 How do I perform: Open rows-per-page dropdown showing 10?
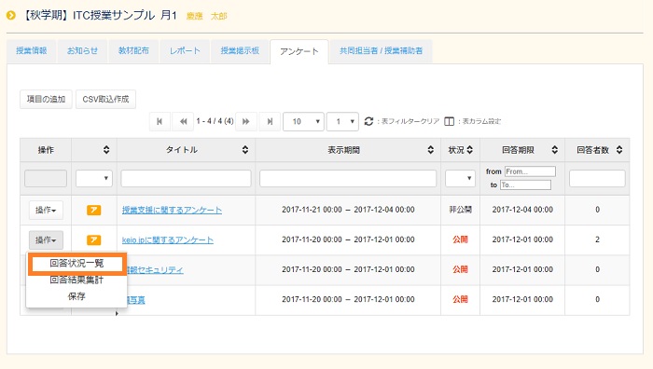pyautogui.click(x=303, y=121)
